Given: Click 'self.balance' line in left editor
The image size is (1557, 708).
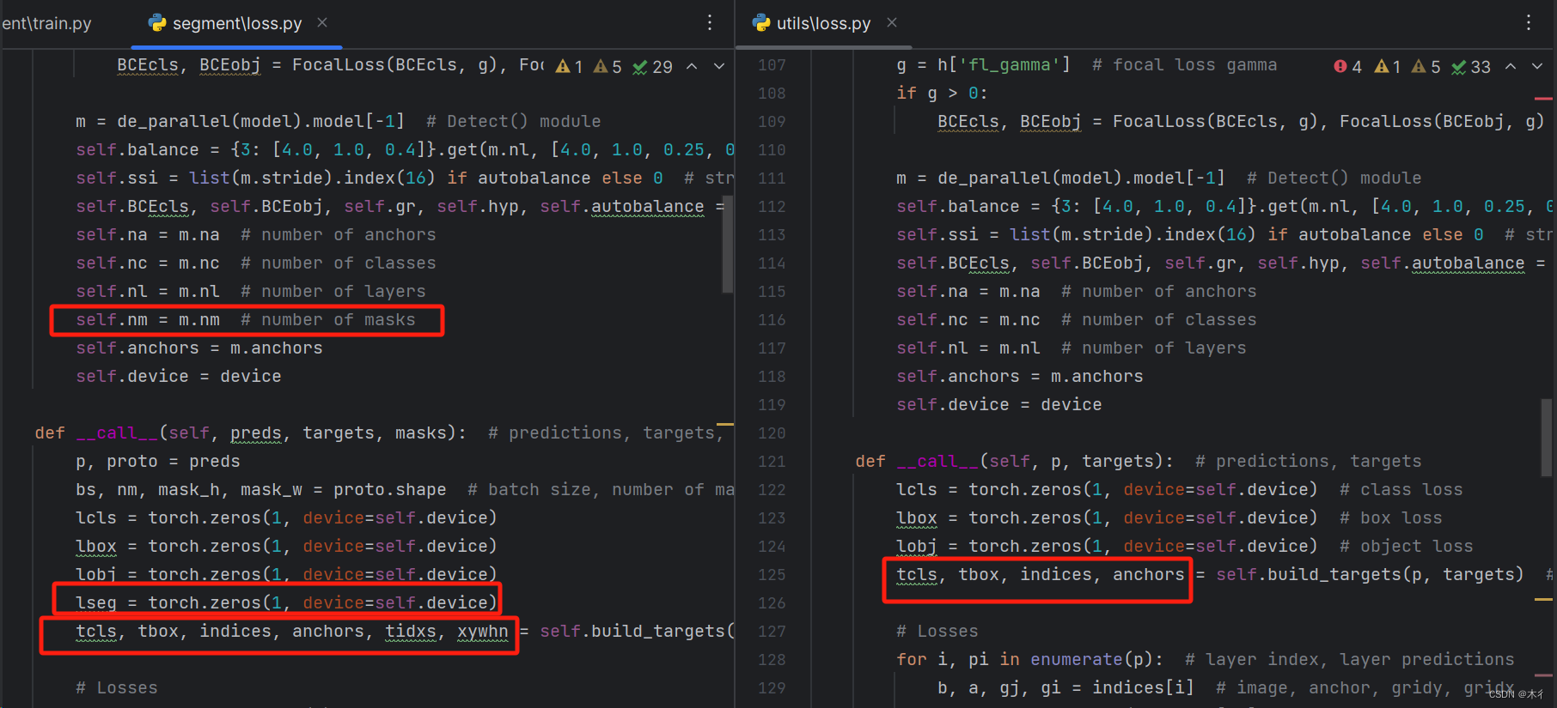Looking at the screenshot, I should pos(405,150).
